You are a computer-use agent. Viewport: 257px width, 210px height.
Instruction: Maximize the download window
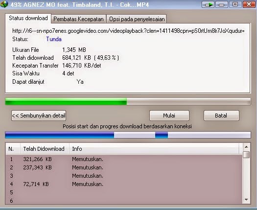click(235, 4)
